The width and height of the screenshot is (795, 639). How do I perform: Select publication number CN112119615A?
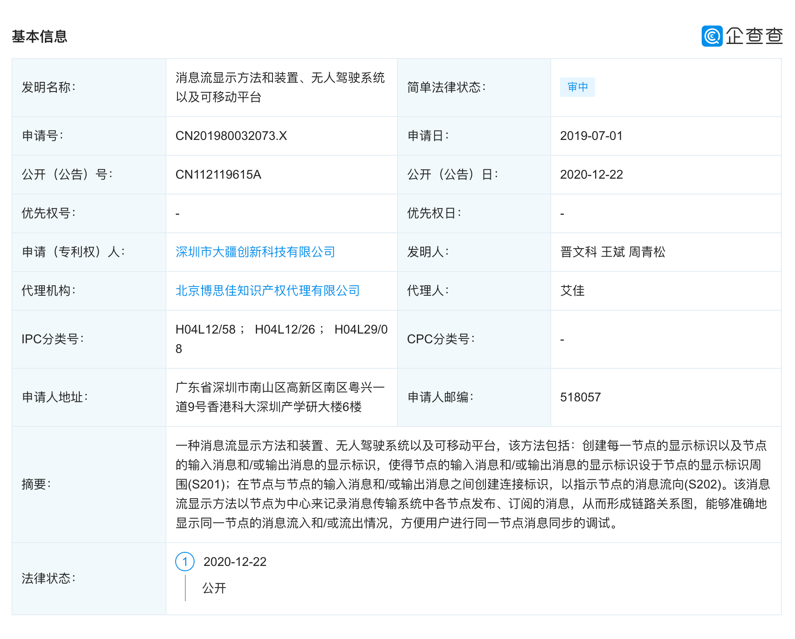tap(218, 175)
